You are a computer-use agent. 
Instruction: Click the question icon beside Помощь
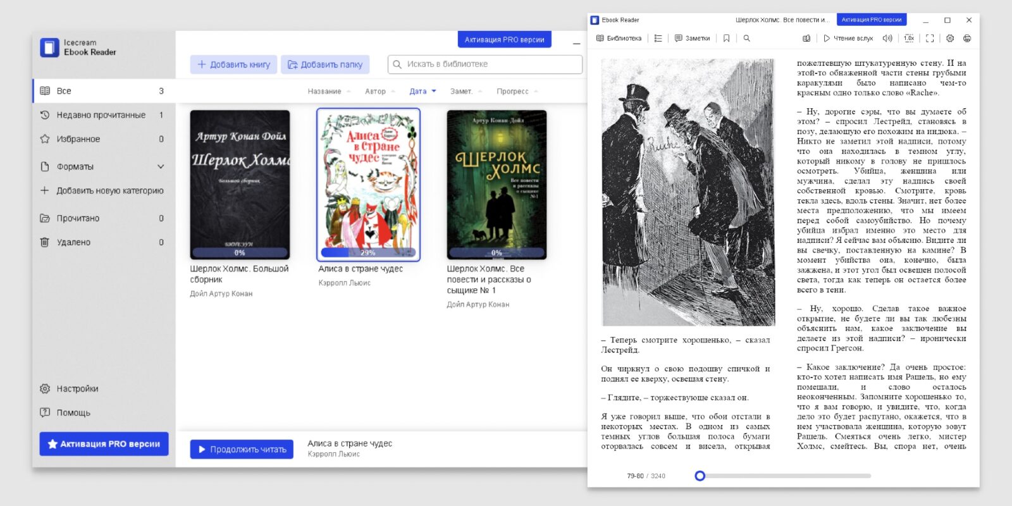point(45,412)
